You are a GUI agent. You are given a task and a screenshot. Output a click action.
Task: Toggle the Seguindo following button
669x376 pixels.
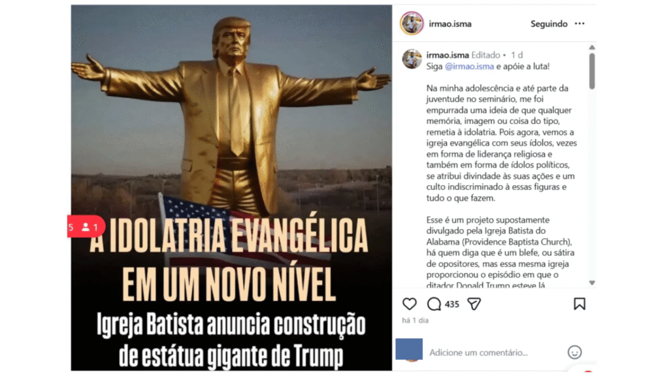[549, 24]
